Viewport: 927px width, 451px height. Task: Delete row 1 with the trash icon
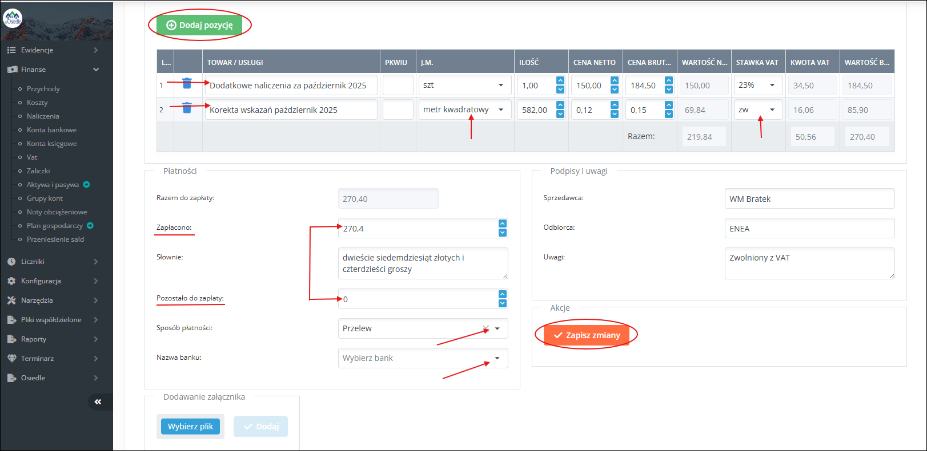pos(187,83)
